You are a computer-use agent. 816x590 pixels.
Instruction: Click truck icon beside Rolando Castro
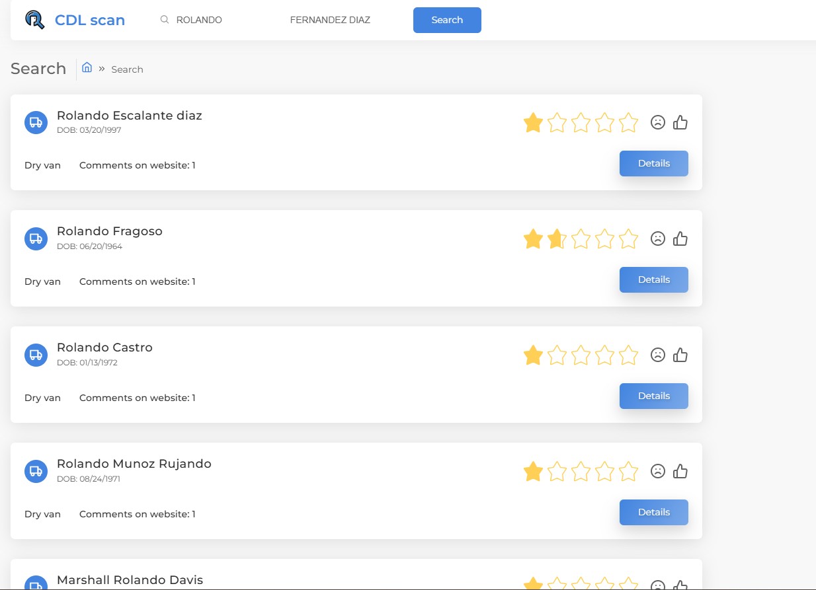coord(36,355)
